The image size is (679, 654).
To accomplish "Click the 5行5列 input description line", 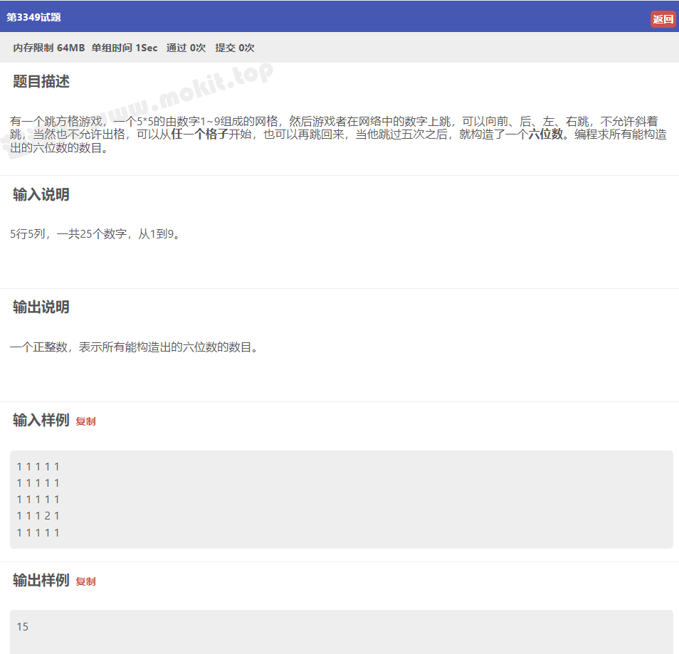I will (95, 234).
